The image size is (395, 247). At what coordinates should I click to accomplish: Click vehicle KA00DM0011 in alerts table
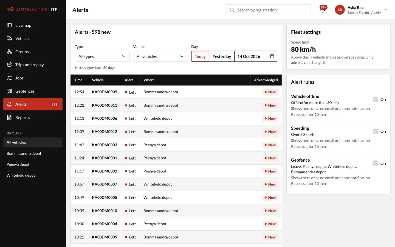pyautogui.click(x=105, y=105)
